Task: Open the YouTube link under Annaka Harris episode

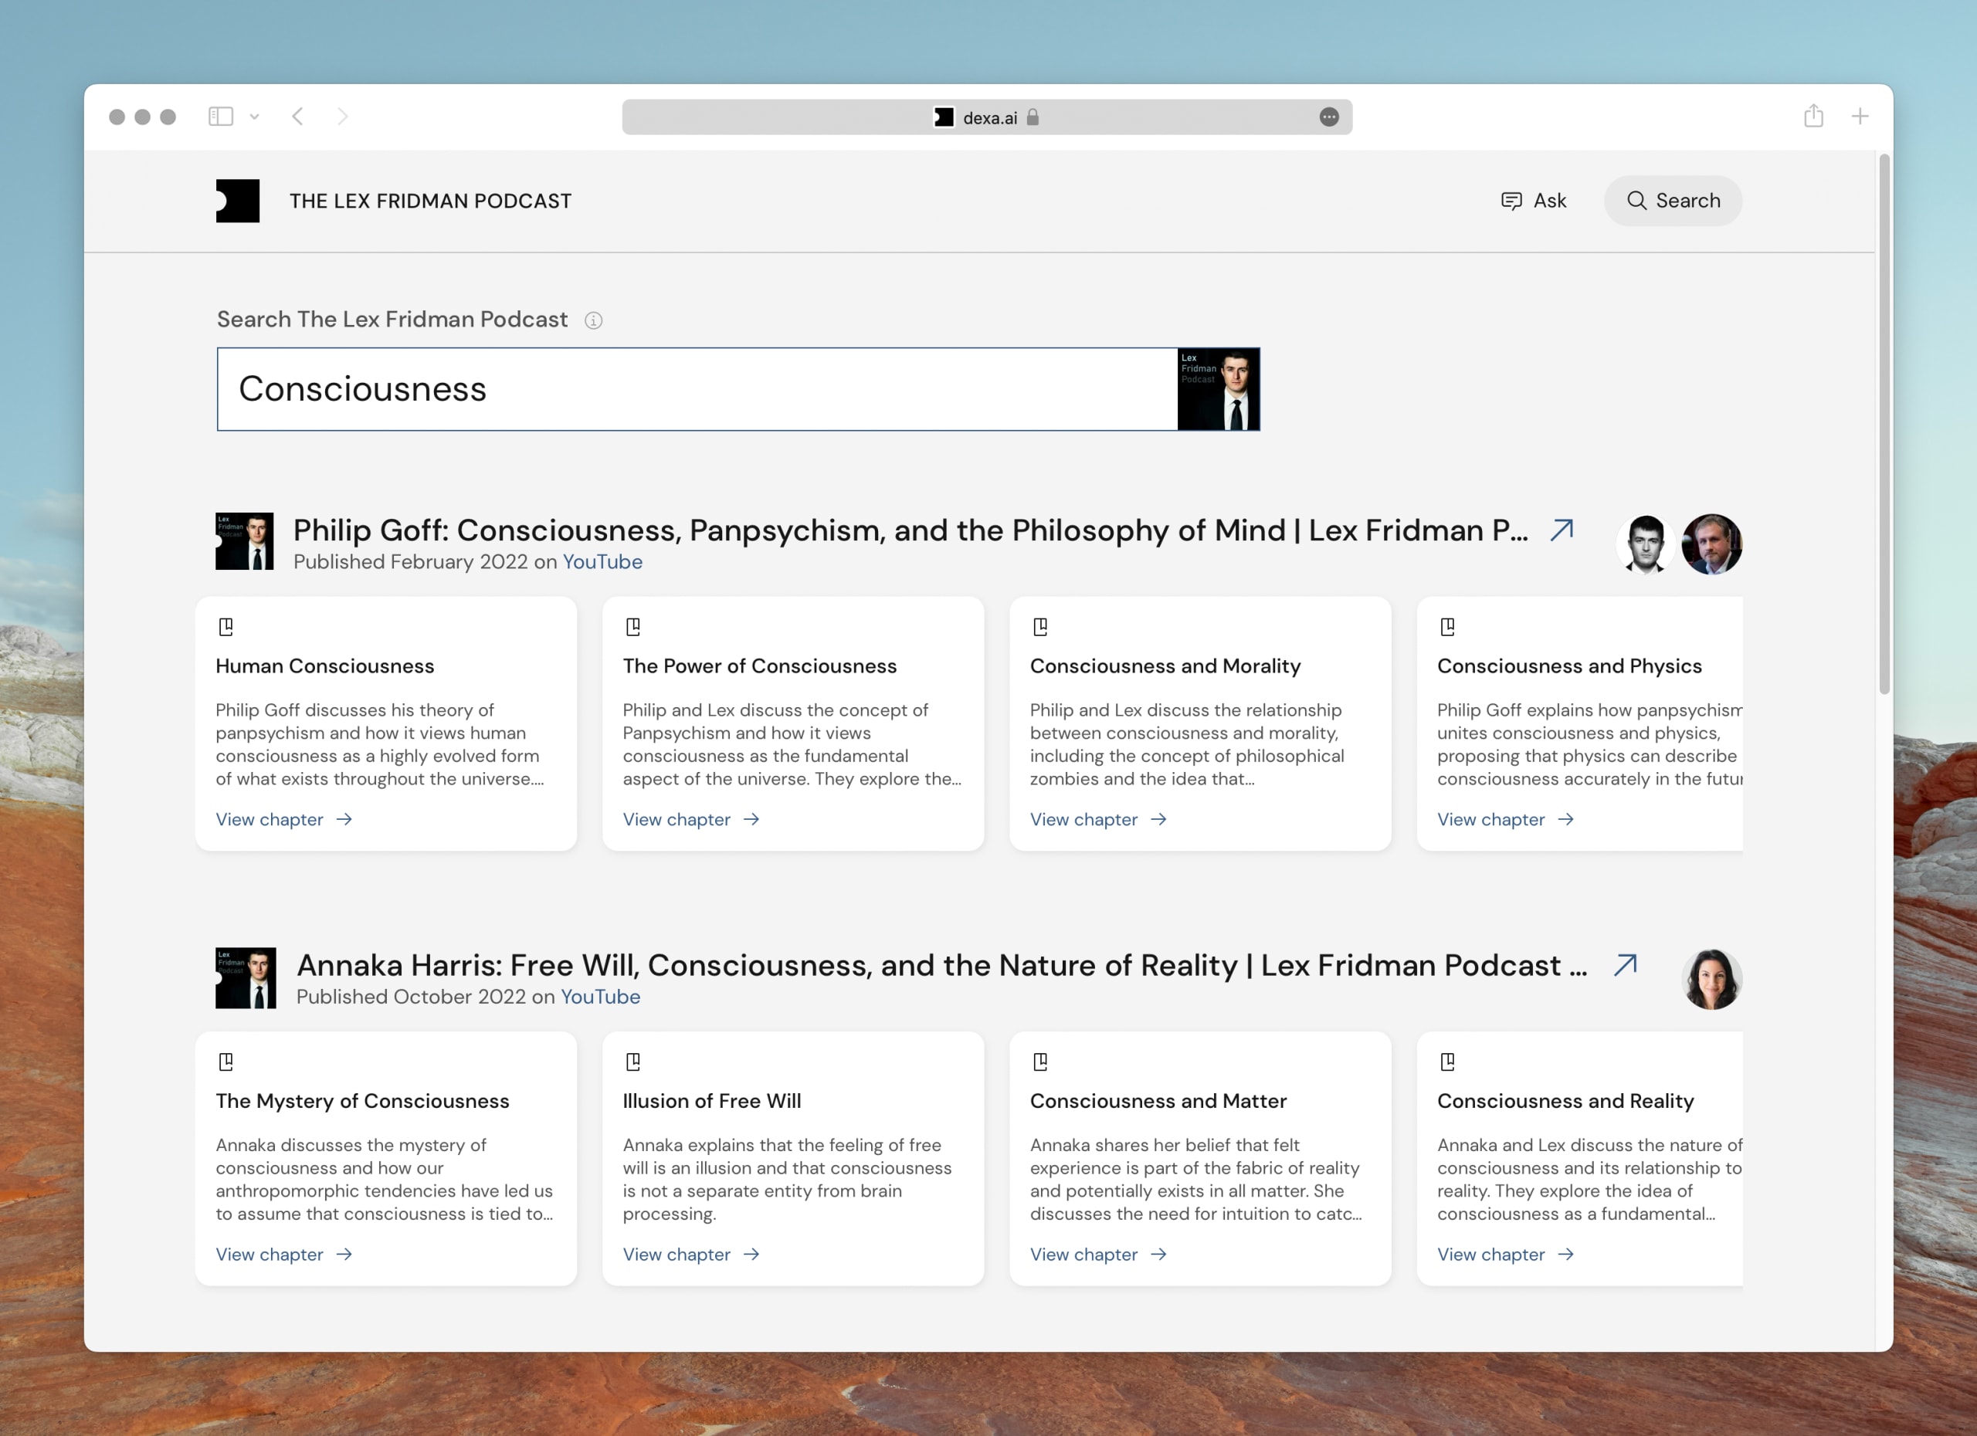Action: tap(600, 997)
